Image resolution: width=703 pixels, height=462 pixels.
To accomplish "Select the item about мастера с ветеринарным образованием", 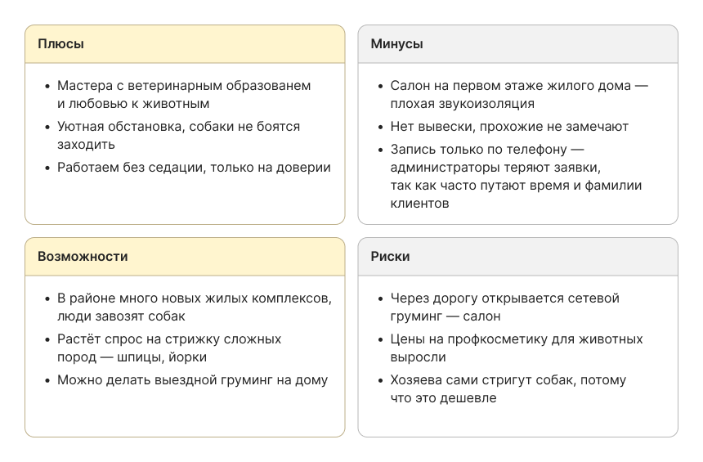I will 184,95.
